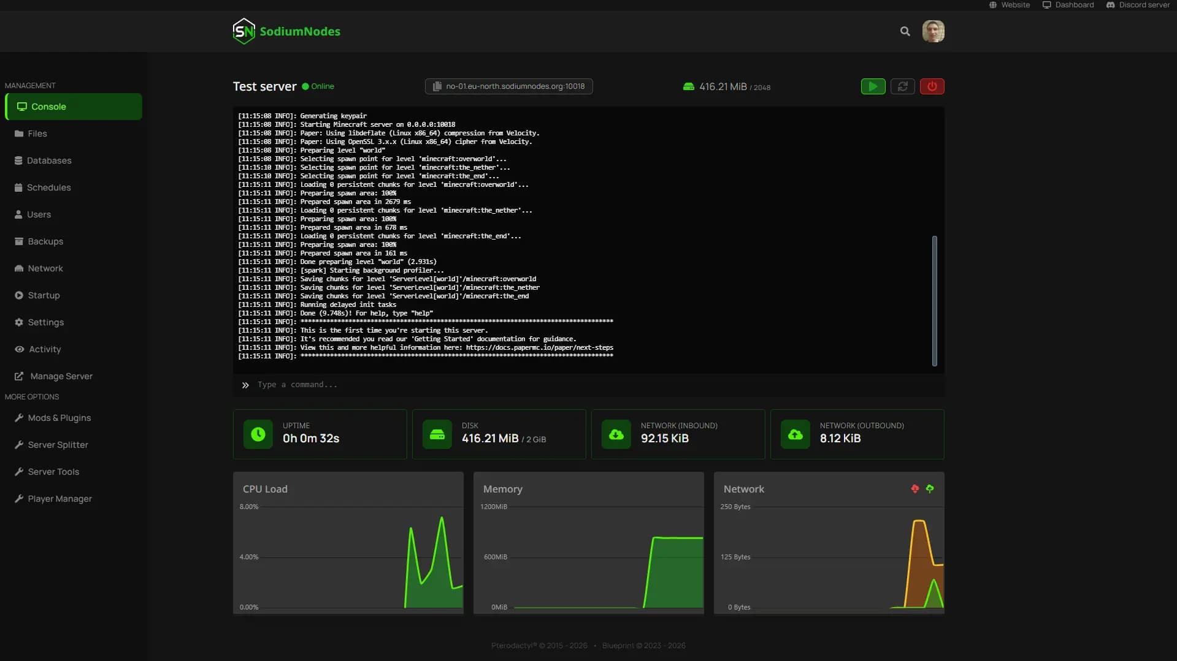Screen dimensions: 1177x661
Task: View the Activity log
Action: [x=74, y=349]
